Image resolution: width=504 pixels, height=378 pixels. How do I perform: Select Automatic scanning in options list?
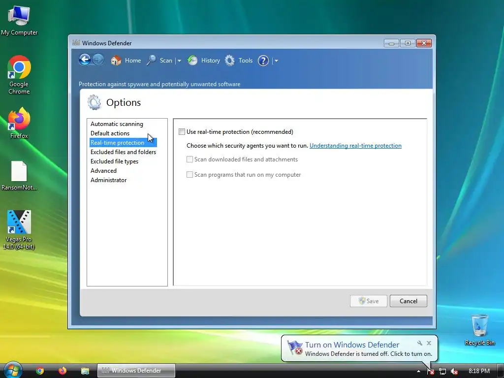click(117, 124)
